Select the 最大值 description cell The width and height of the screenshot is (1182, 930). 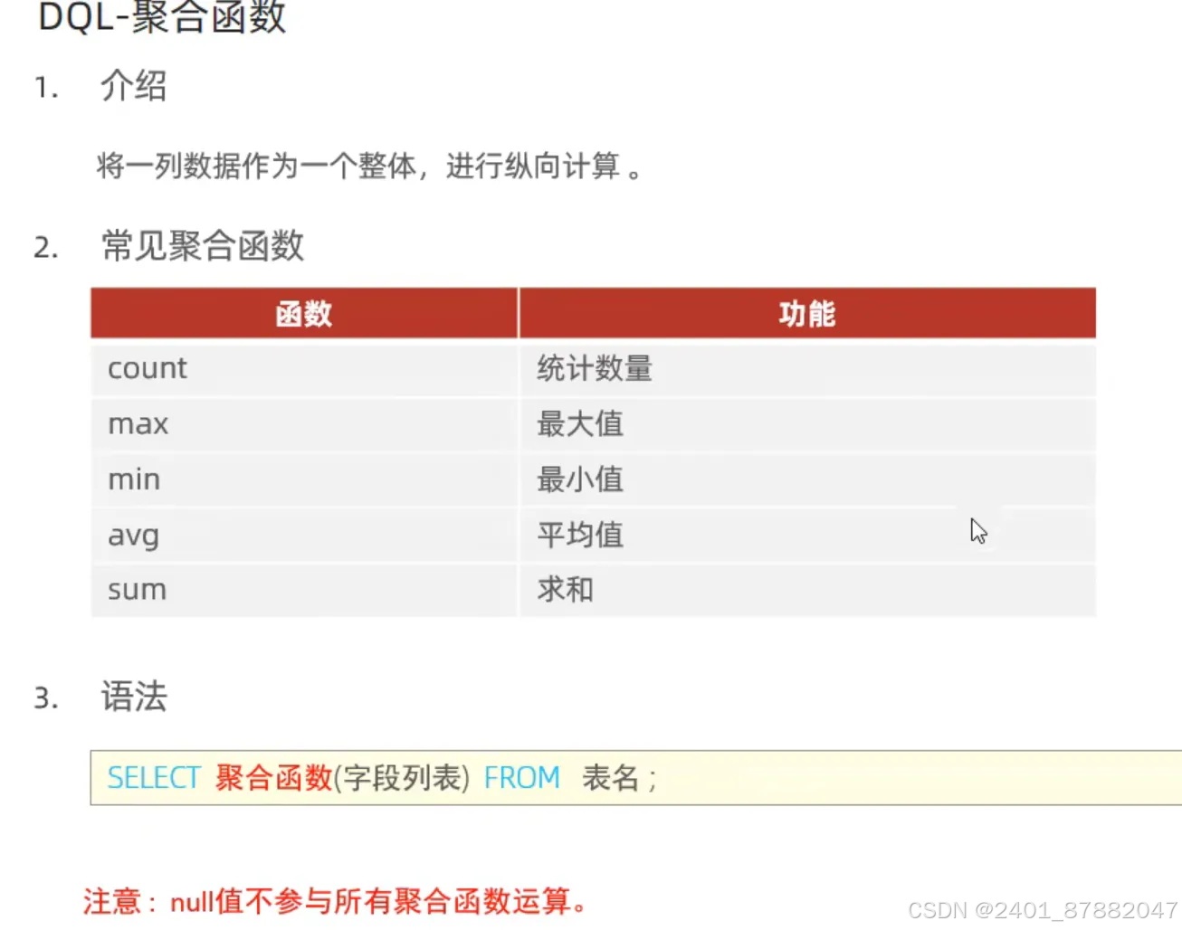pos(579,423)
